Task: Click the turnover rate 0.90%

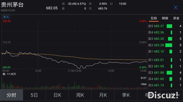Action: point(103,4)
